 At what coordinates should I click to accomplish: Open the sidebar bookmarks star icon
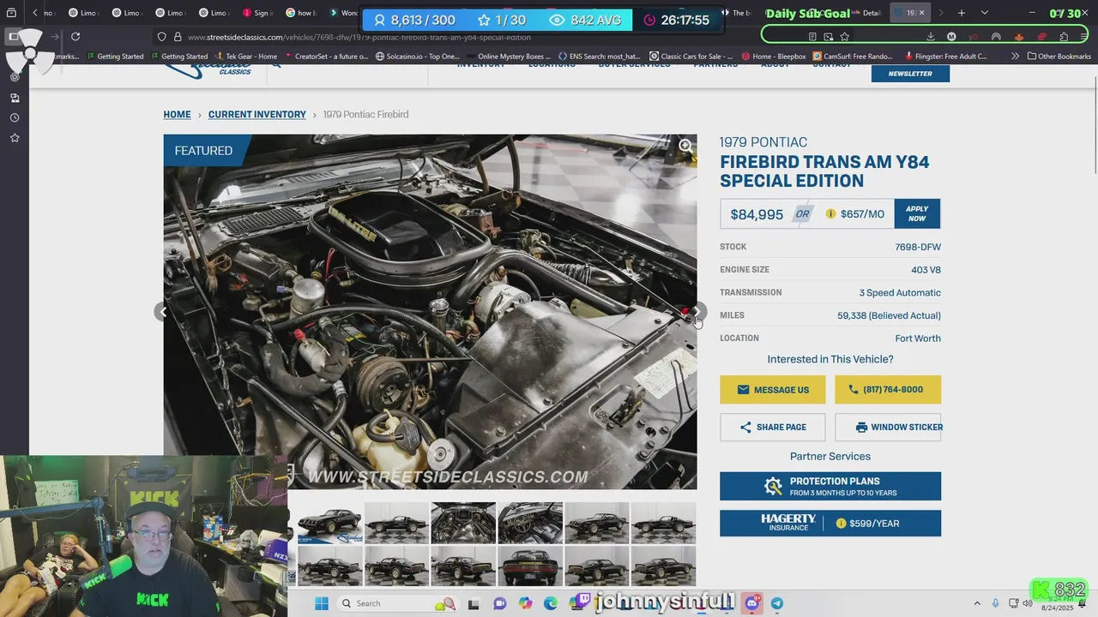[x=15, y=138]
